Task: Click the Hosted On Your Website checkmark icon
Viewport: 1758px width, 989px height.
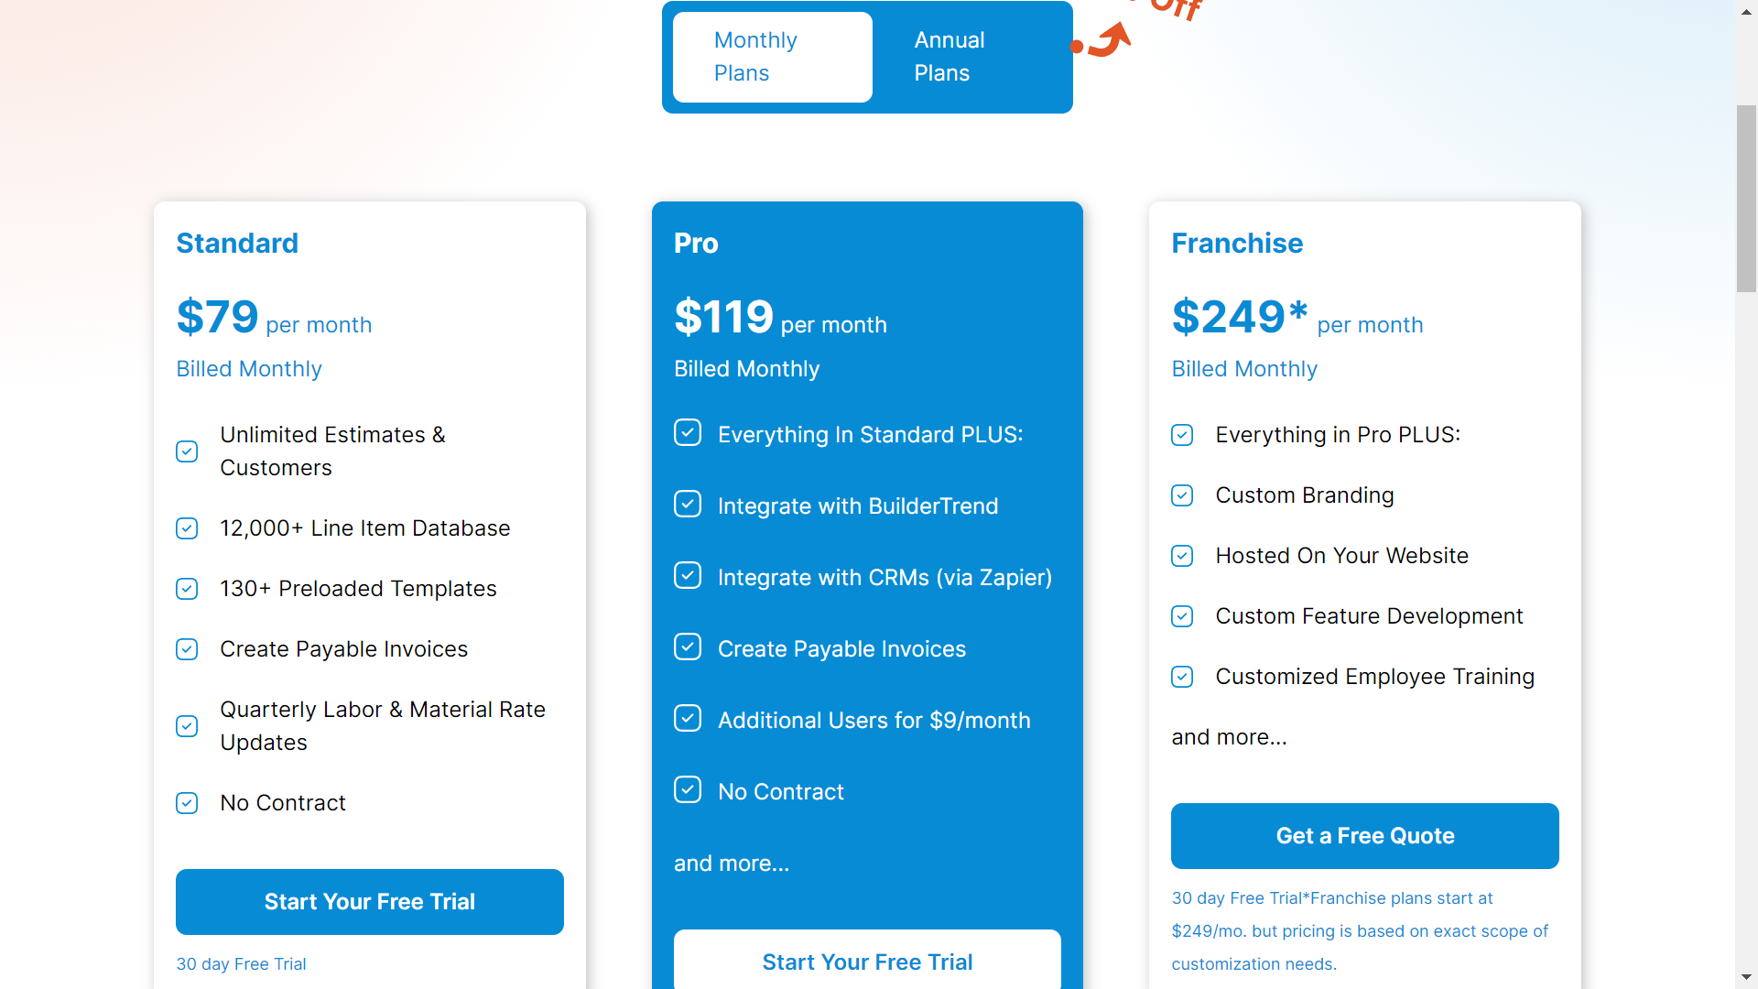Action: 1182,556
